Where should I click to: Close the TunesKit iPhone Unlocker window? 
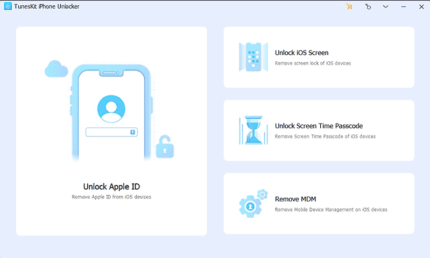421,6
